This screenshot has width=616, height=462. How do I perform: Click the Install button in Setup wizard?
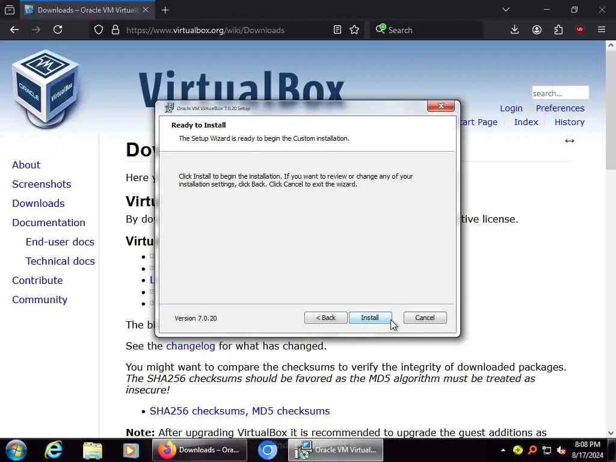pos(370,318)
